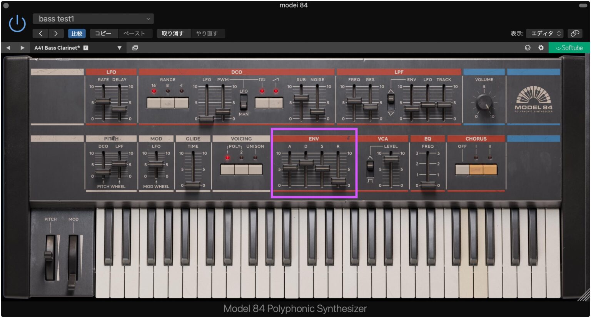The width and height of the screenshot is (591, 318).
Task: Click the MIDI connector icon near Softube
Action: tap(528, 48)
